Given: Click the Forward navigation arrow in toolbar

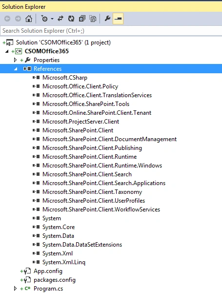Looking at the screenshot, I should 18,19.
